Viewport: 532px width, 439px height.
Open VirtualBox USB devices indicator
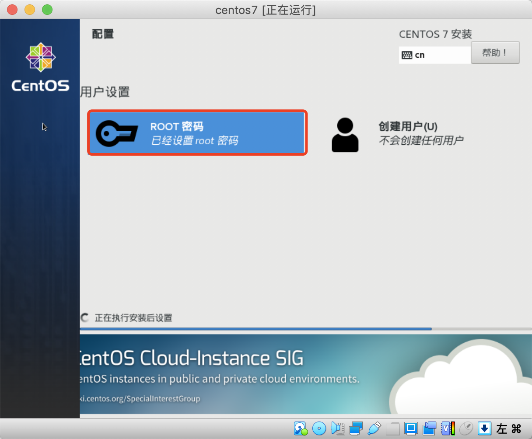pos(374,428)
